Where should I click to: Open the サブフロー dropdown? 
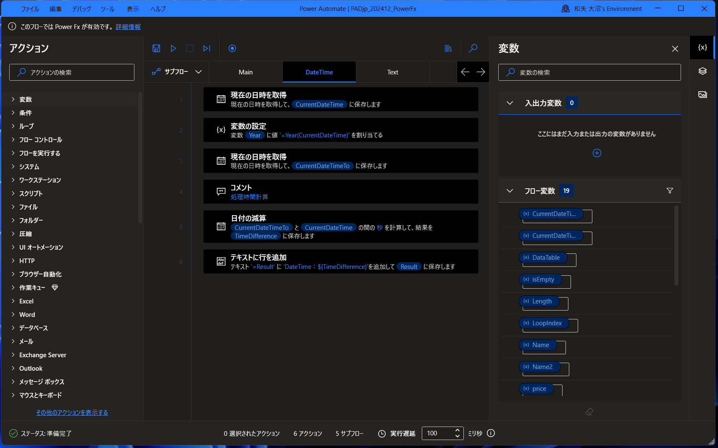click(x=177, y=72)
